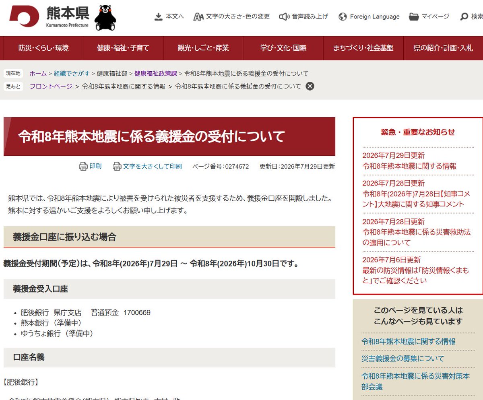Start 音声読み上げ reader
The width and height of the screenshot is (483, 400).
coord(310,16)
